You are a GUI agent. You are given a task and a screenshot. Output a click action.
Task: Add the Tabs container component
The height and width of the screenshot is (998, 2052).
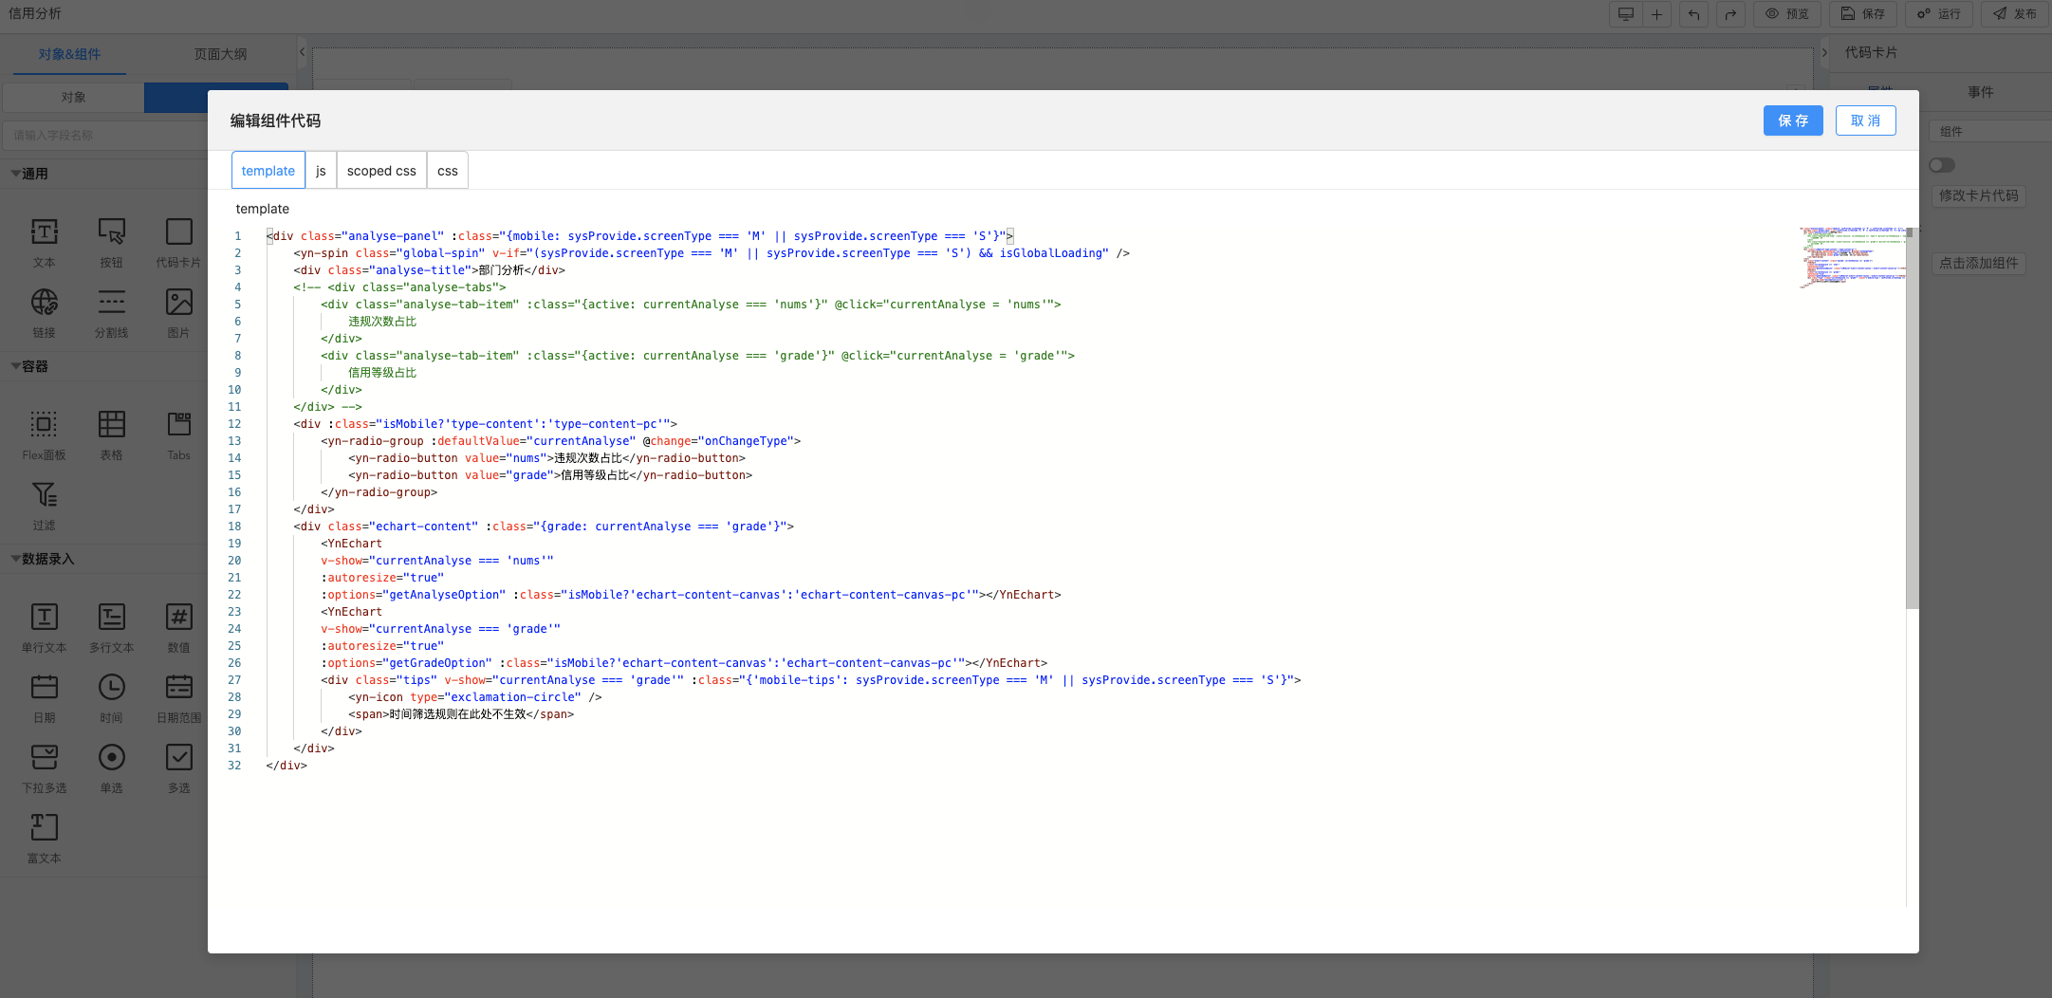tap(178, 435)
